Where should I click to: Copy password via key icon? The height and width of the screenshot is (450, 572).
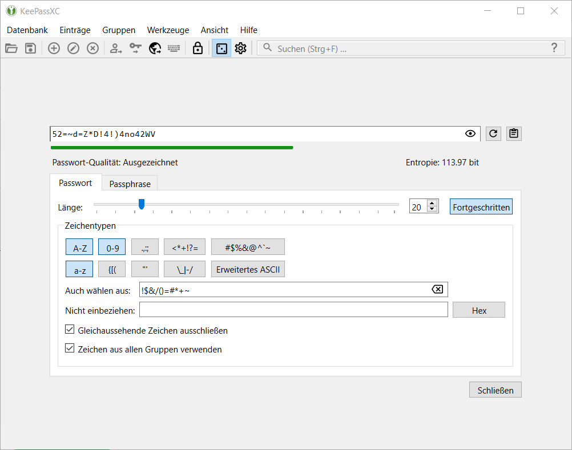(135, 48)
